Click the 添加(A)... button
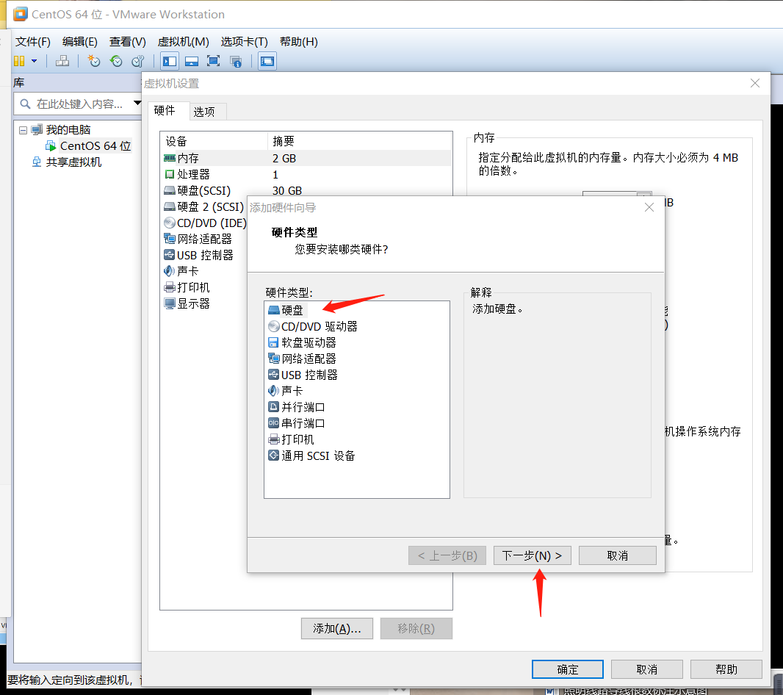 [337, 629]
